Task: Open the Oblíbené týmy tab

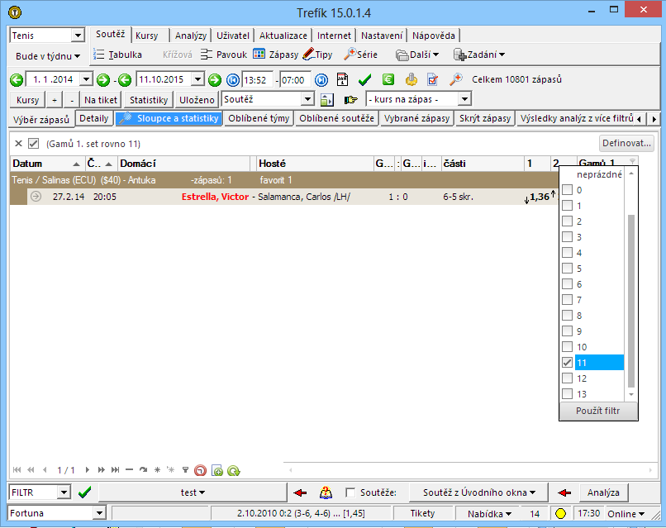Action: point(259,119)
